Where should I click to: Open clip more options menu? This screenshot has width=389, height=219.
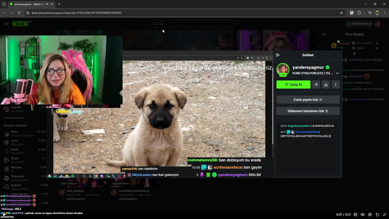pos(336,85)
